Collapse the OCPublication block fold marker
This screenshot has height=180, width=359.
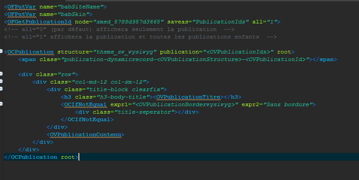pos(2,52)
